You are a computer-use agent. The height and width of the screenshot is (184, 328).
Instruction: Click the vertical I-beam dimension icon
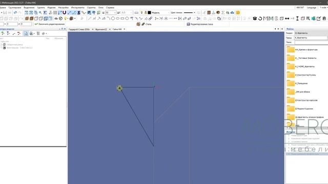(x=297, y=18)
